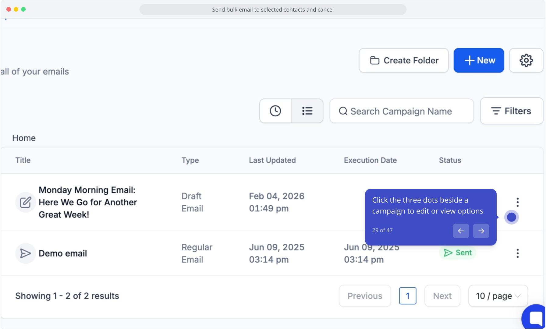Open three-dot menu for Monday Morning Email
Viewport: 546px width, 329px height.
[517, 202]
